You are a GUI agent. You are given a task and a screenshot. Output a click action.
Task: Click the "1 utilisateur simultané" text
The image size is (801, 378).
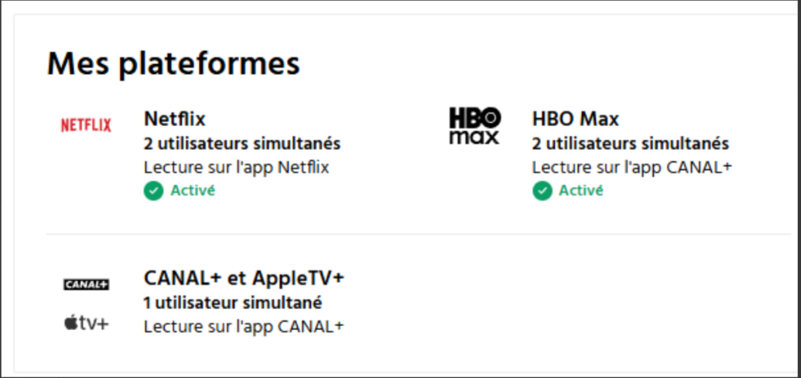(232, 302)
